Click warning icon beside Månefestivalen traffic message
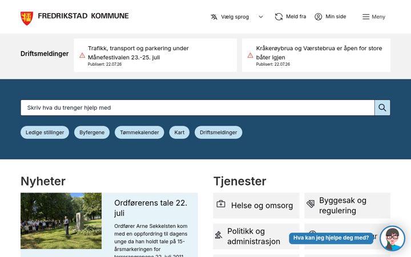411x257 pixels. click(82, 55)
